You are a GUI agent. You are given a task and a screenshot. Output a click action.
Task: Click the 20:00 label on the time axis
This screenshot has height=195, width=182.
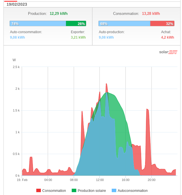(x=151, y=180)
